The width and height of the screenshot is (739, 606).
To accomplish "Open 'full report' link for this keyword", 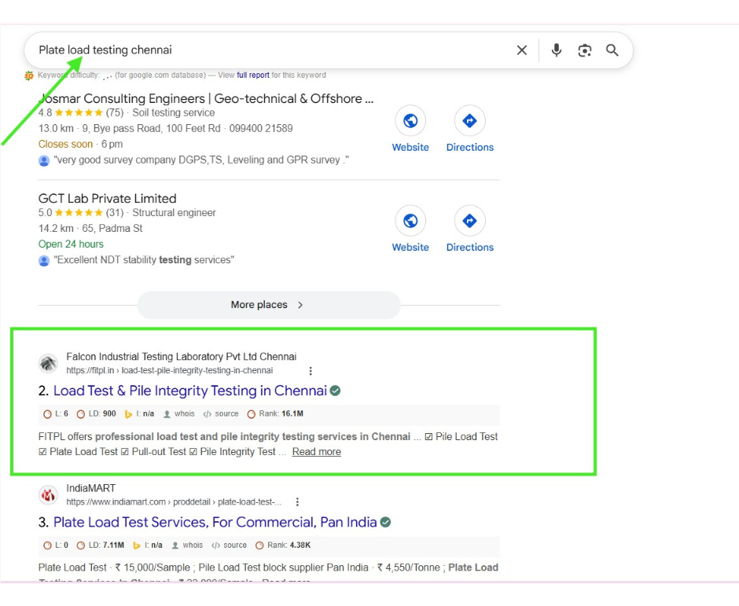I will click(253, 75).
